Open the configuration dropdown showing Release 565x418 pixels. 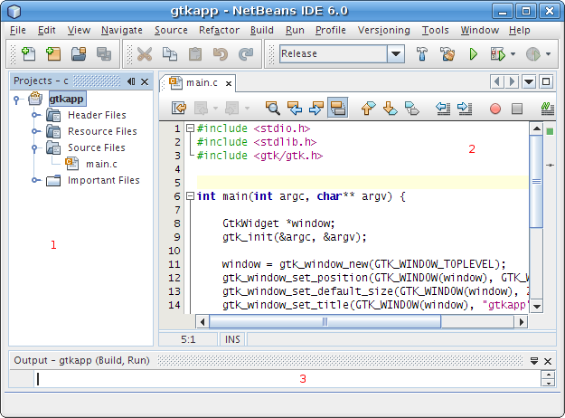[396, 53]
